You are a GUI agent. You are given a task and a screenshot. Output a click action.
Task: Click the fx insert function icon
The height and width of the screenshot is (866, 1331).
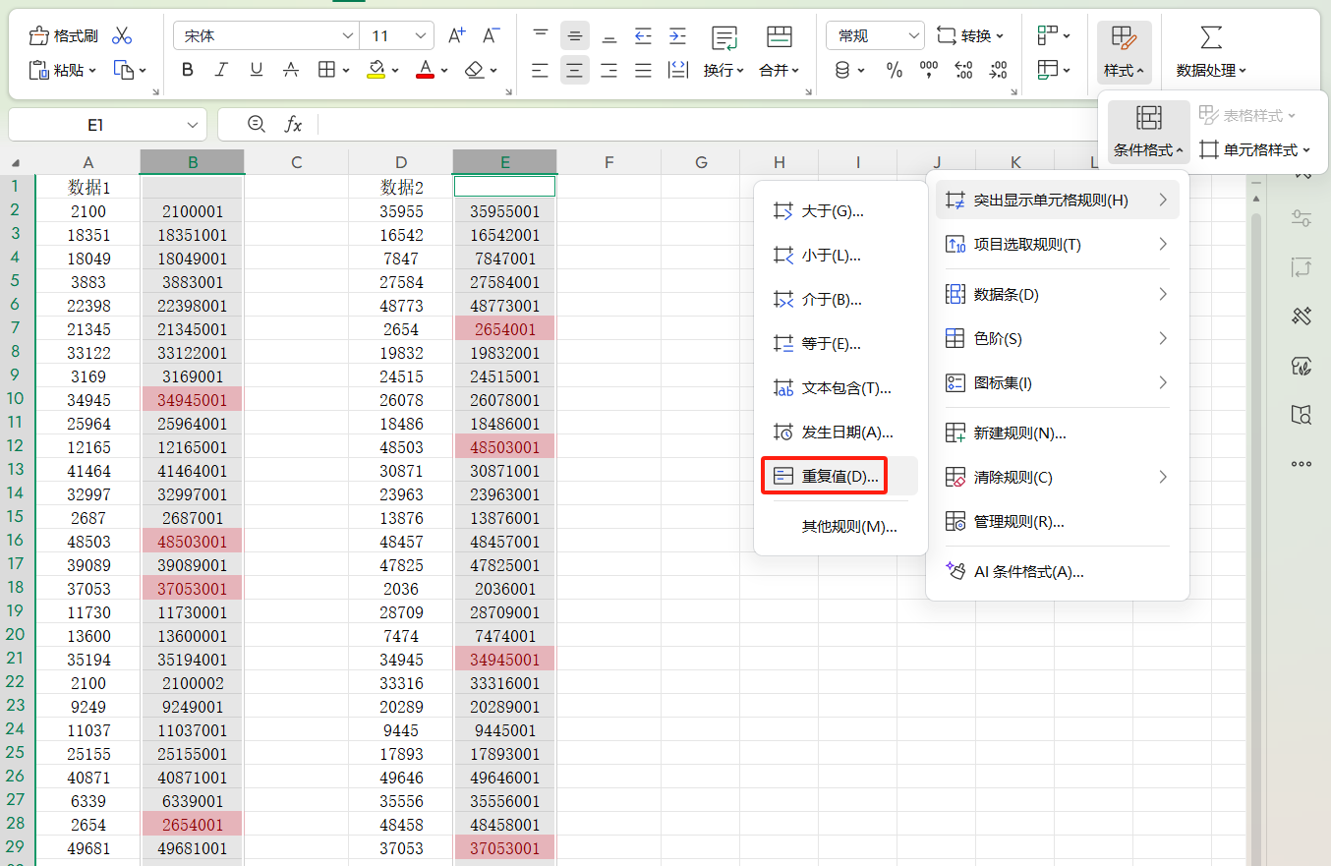pyautogui.click(x=294, y=125)
